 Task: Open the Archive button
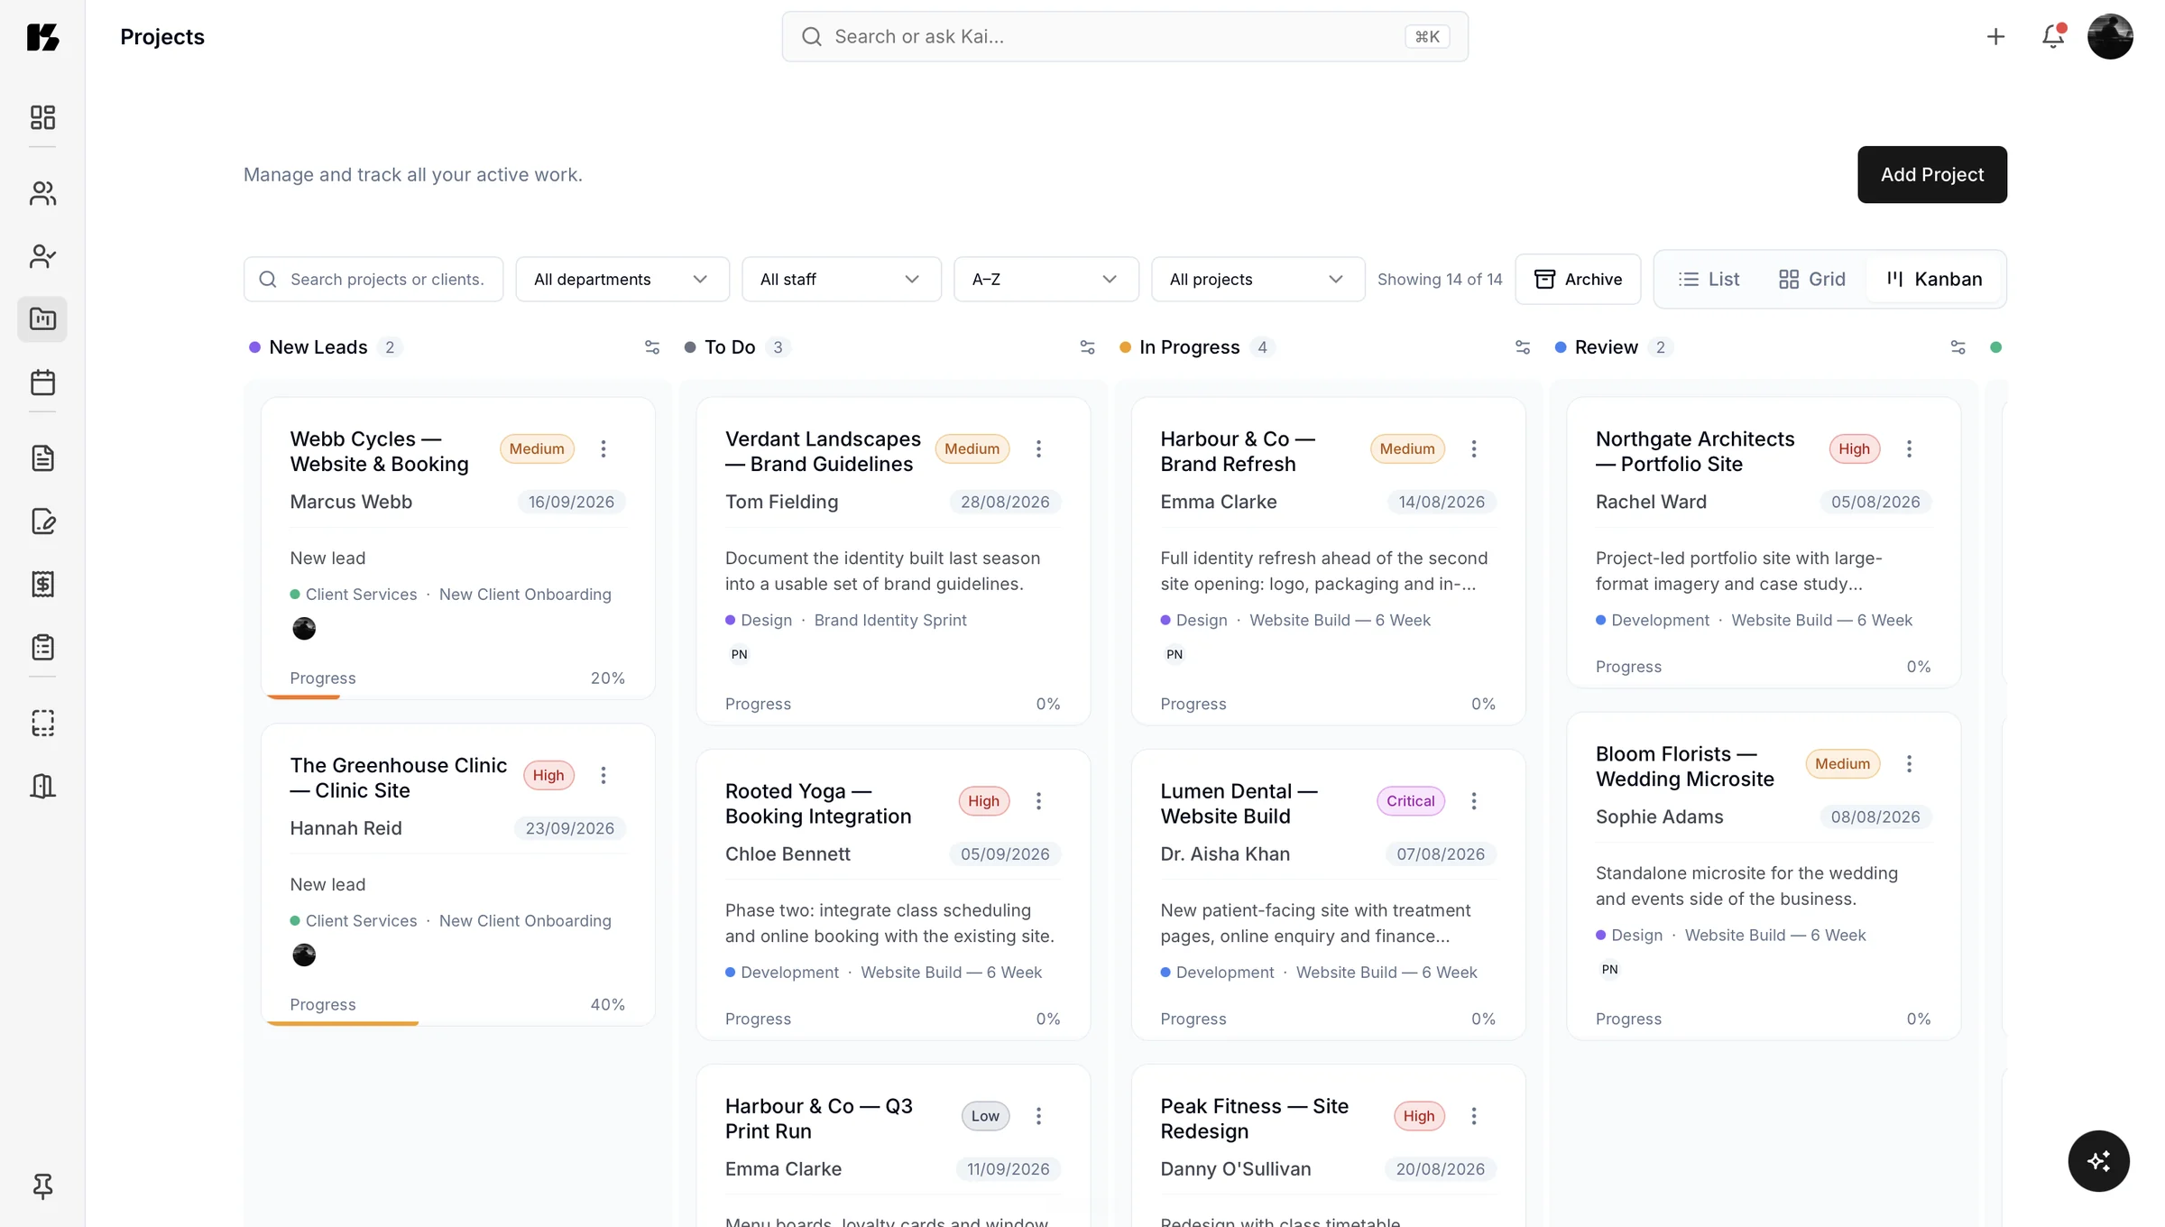tap(1578, 280)
